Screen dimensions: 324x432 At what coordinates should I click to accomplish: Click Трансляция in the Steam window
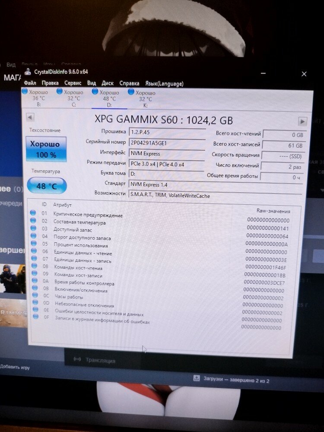[x=101, y=360]
